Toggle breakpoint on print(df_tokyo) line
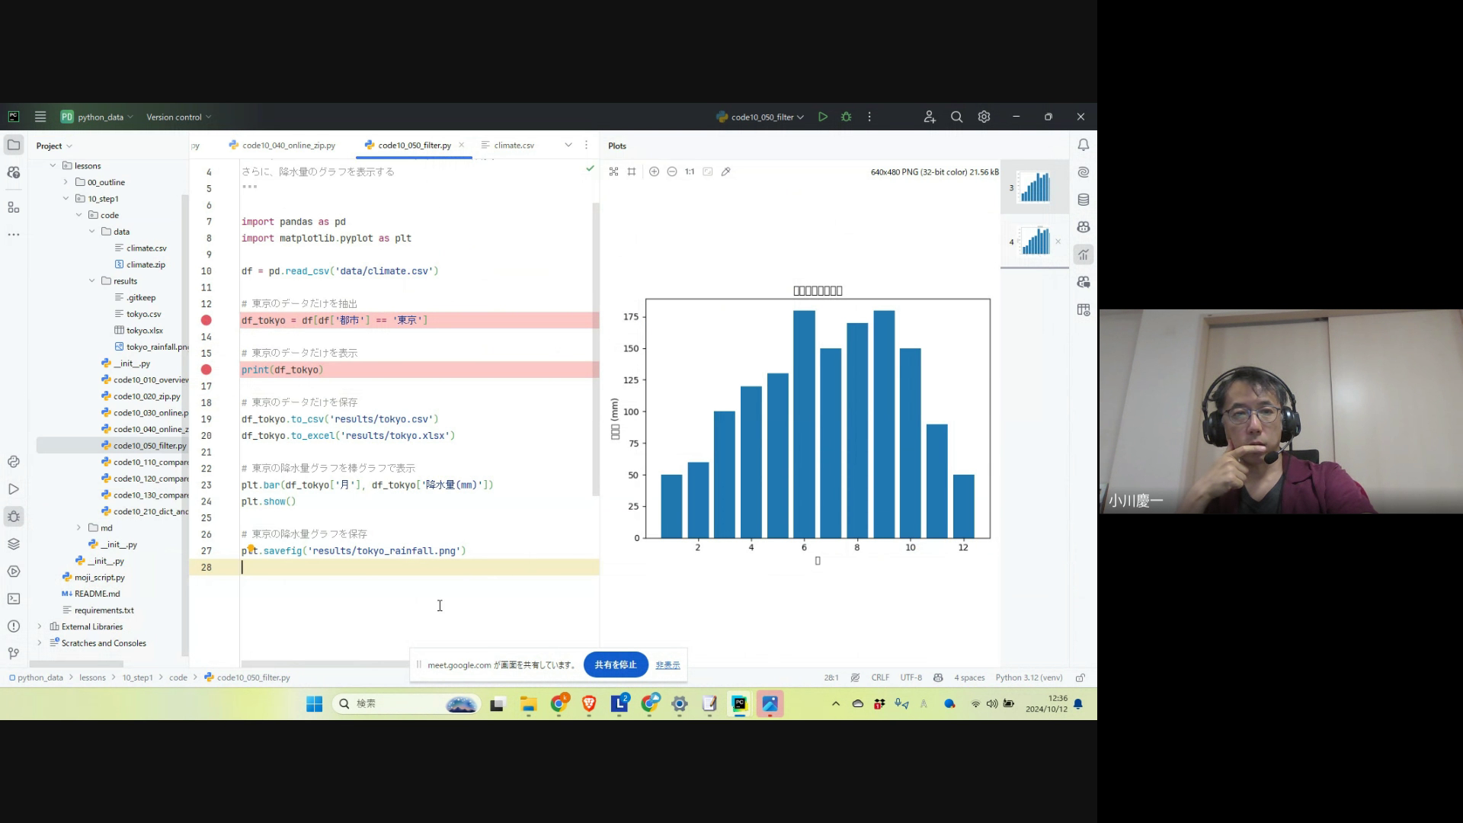The height and width of the screenshot is (823, 1463). pos(206,370)
